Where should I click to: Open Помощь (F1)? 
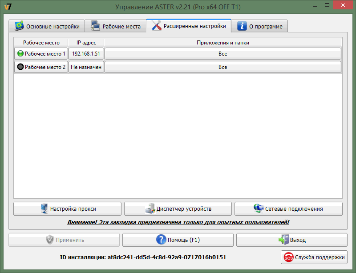[x=178, y=240]
